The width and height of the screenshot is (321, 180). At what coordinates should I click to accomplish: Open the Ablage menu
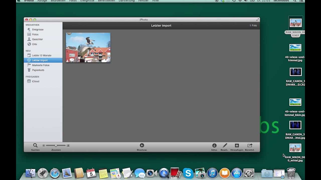coord(42,1)
